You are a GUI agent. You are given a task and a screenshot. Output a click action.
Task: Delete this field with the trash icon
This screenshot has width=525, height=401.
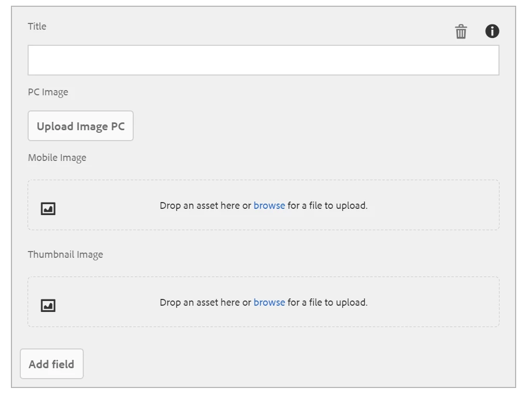(461, 32)
